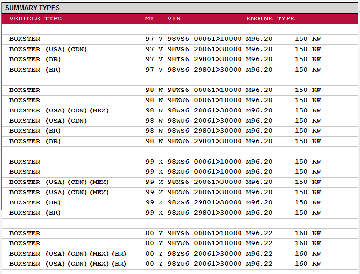Image resolution: width=360 pixels, height=274 pixels.
Task: Select row with VIN 98WS6 29801>30000
Action: [x=180, y=131]
